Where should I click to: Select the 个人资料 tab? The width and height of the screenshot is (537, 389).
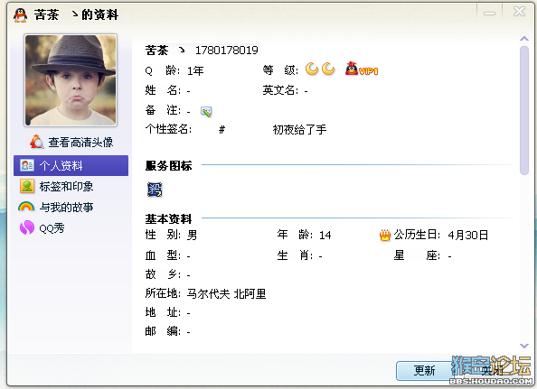click(71, 166)
